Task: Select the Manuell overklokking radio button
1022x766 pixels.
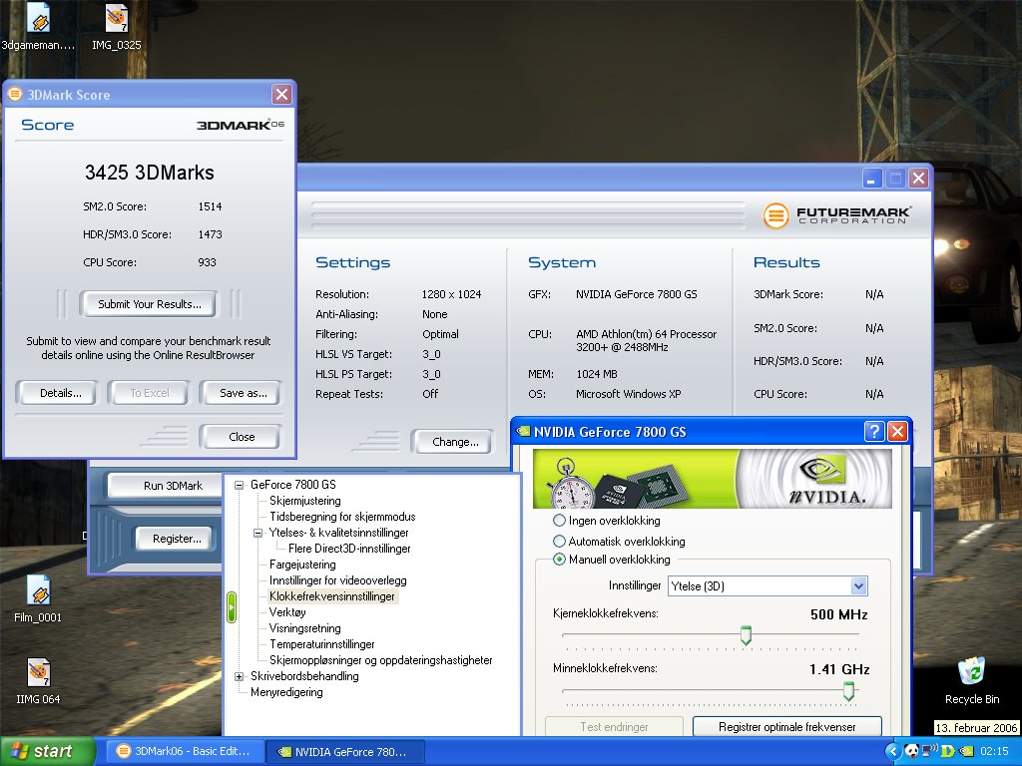Action: (x=559, y=560)
